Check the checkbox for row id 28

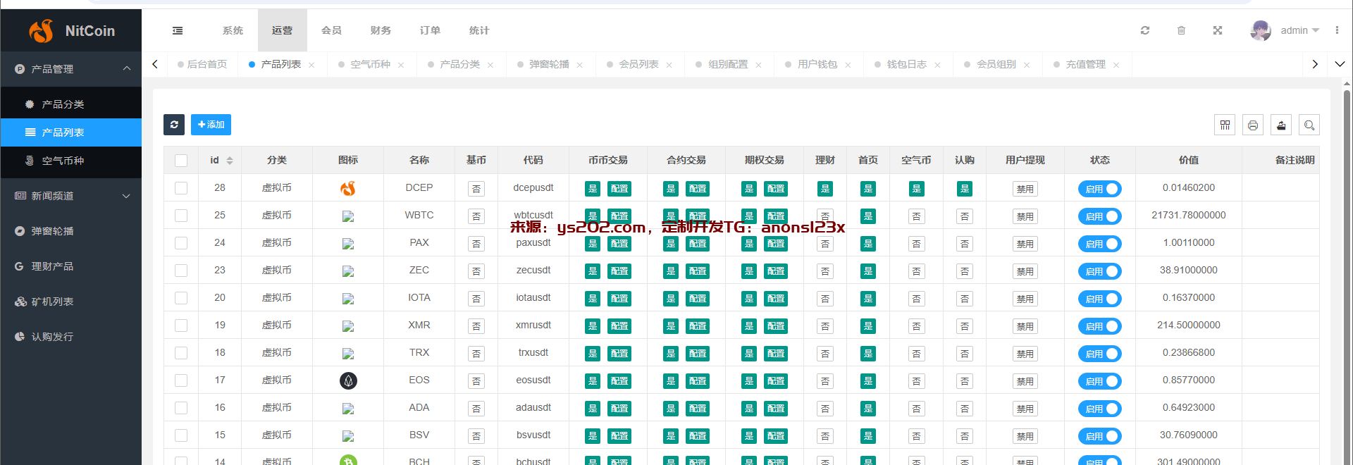tap(181, 188)
